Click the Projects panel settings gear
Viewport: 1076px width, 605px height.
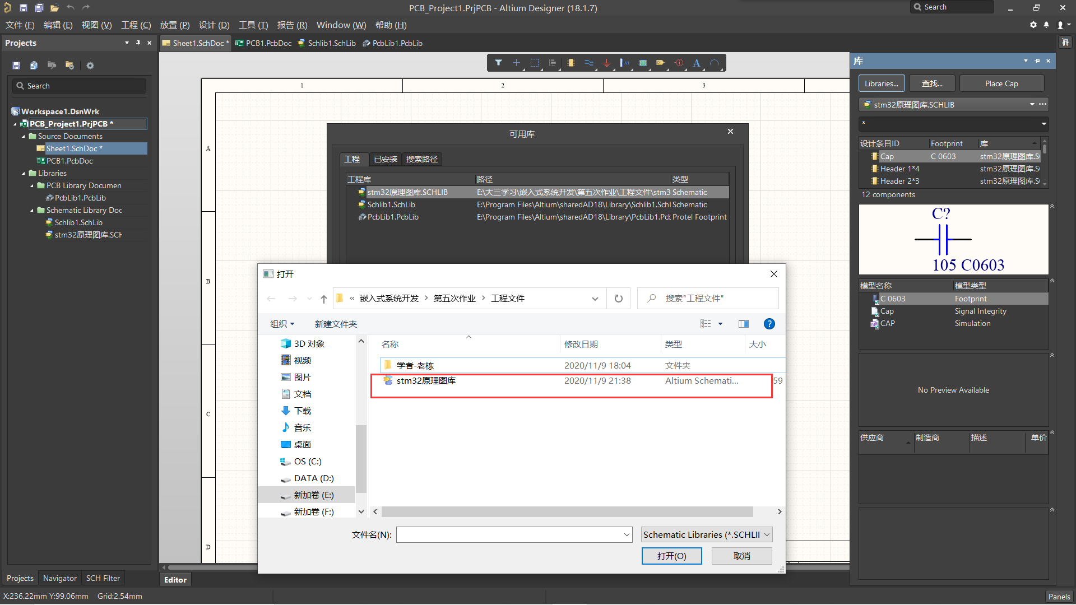click(90, 66)
